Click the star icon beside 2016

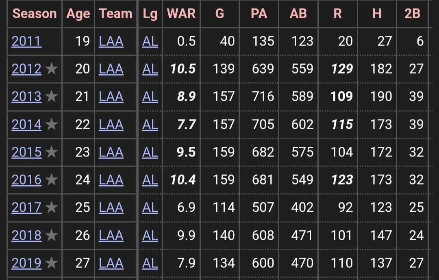click(52, 180)
